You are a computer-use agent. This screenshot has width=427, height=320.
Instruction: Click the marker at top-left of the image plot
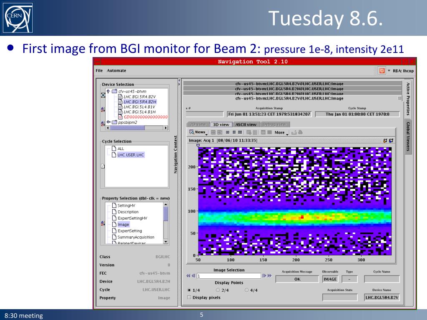pyautogui.click(x=198, y=145)
